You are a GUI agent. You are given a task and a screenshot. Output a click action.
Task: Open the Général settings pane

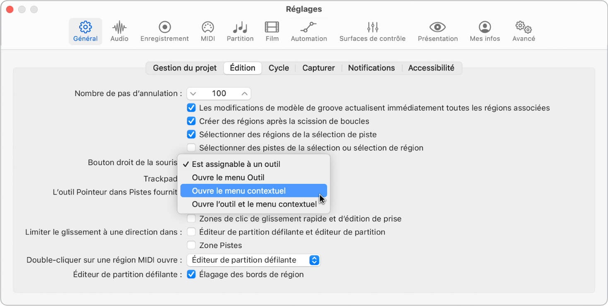pyautogui.click(x=85, y=31)
